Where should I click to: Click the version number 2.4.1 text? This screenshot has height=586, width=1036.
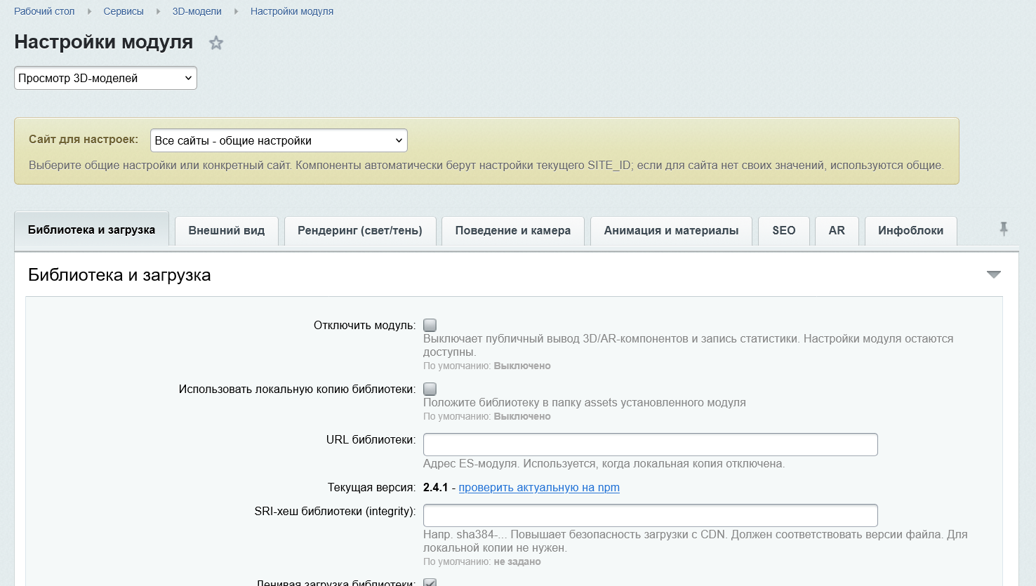pyautogui.click(x=436, y=487)
